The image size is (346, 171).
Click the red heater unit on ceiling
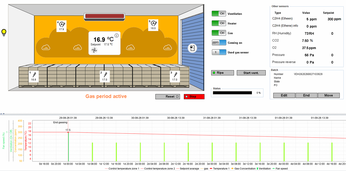(105, 16)
